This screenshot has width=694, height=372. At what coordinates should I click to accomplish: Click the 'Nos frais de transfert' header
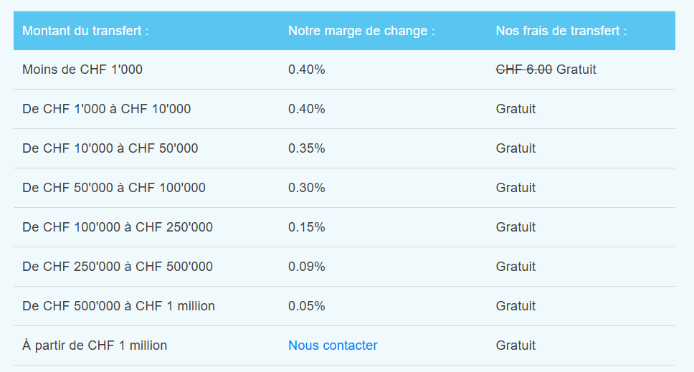point(561,31)
